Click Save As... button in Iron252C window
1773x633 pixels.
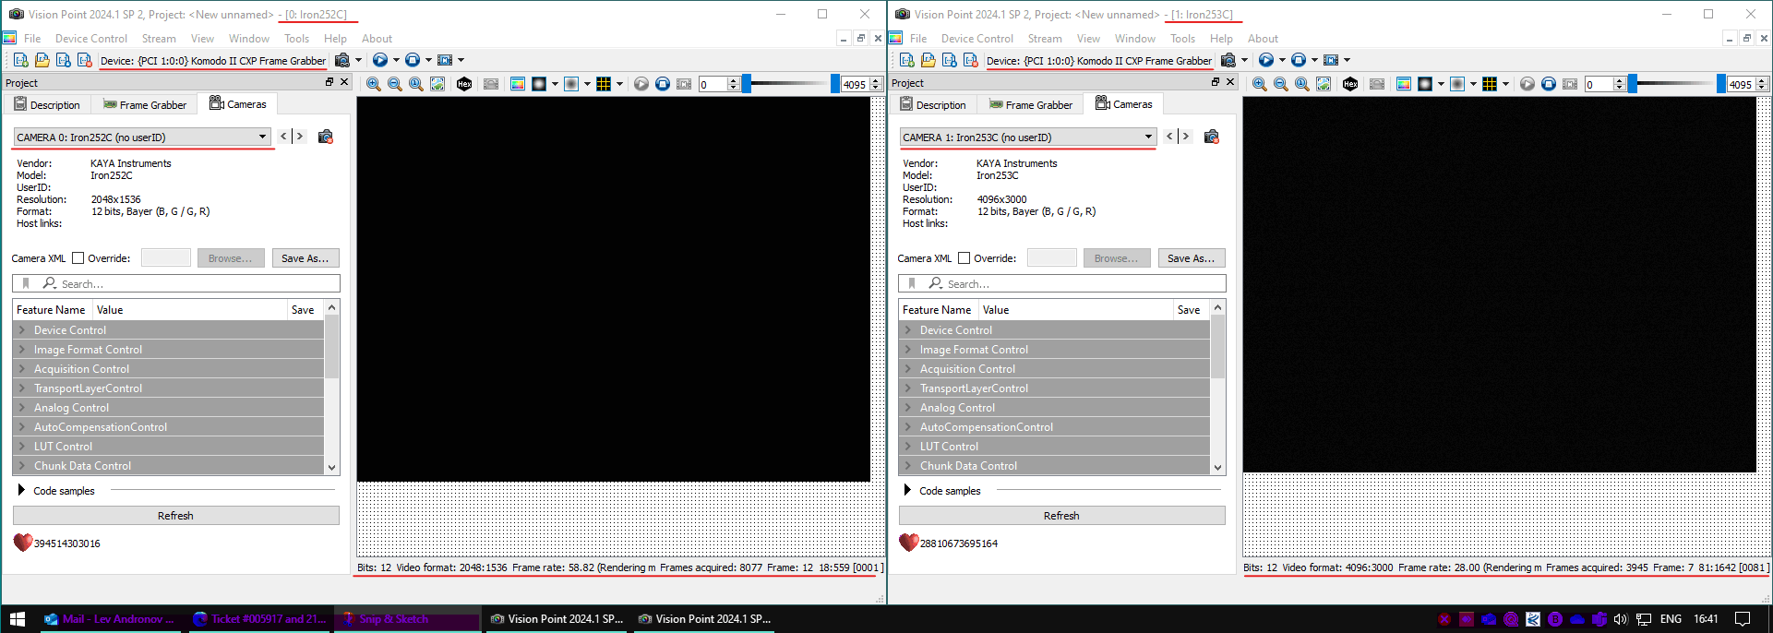click(x=305, y=258)
